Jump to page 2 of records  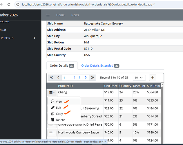pos(75,77)
